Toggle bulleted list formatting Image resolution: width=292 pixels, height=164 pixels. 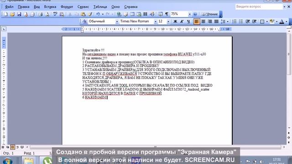point(241,21)
